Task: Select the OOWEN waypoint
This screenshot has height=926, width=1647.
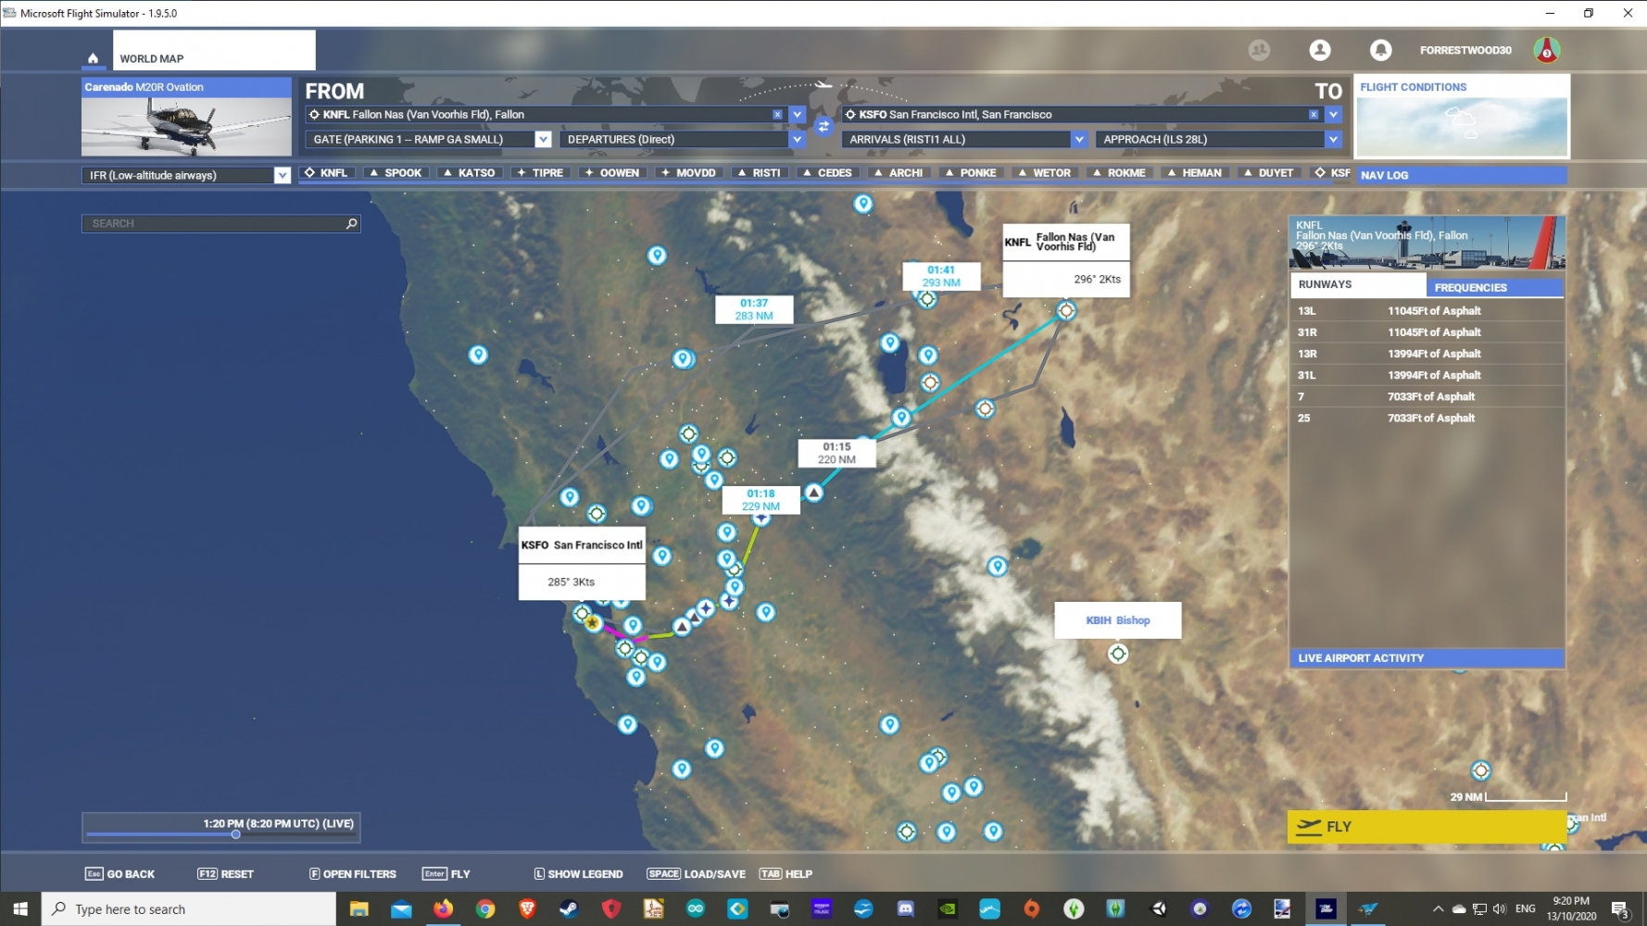Action: [x=612, y=173]
